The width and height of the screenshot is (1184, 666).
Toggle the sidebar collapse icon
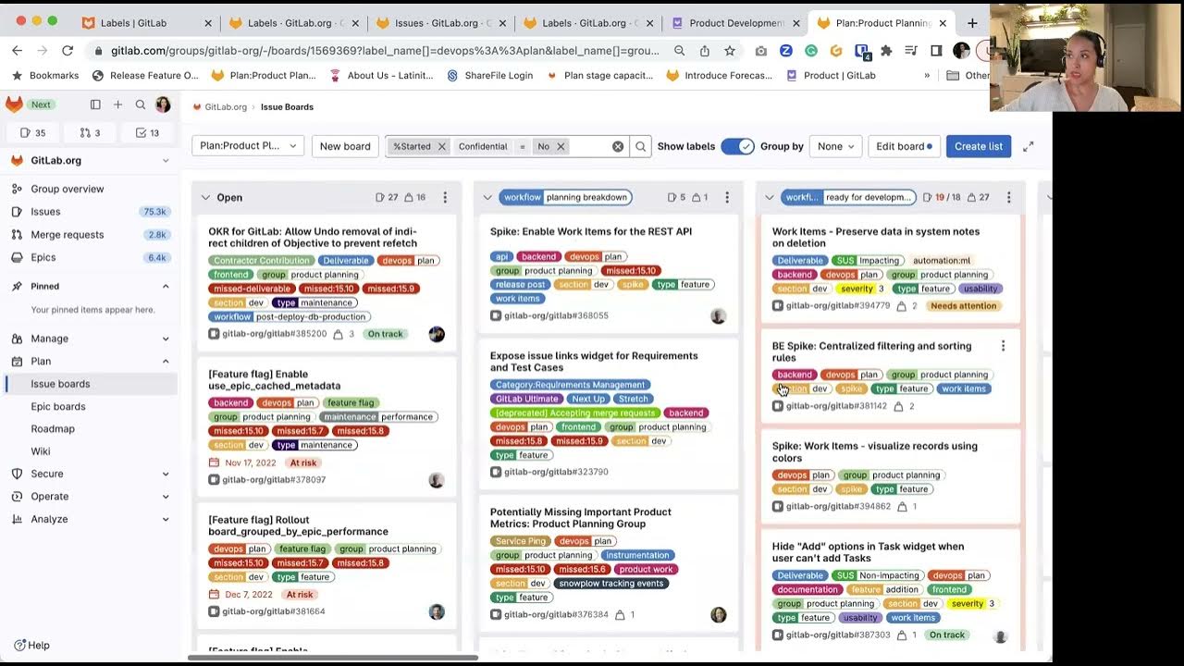click(x=95, y=105)
